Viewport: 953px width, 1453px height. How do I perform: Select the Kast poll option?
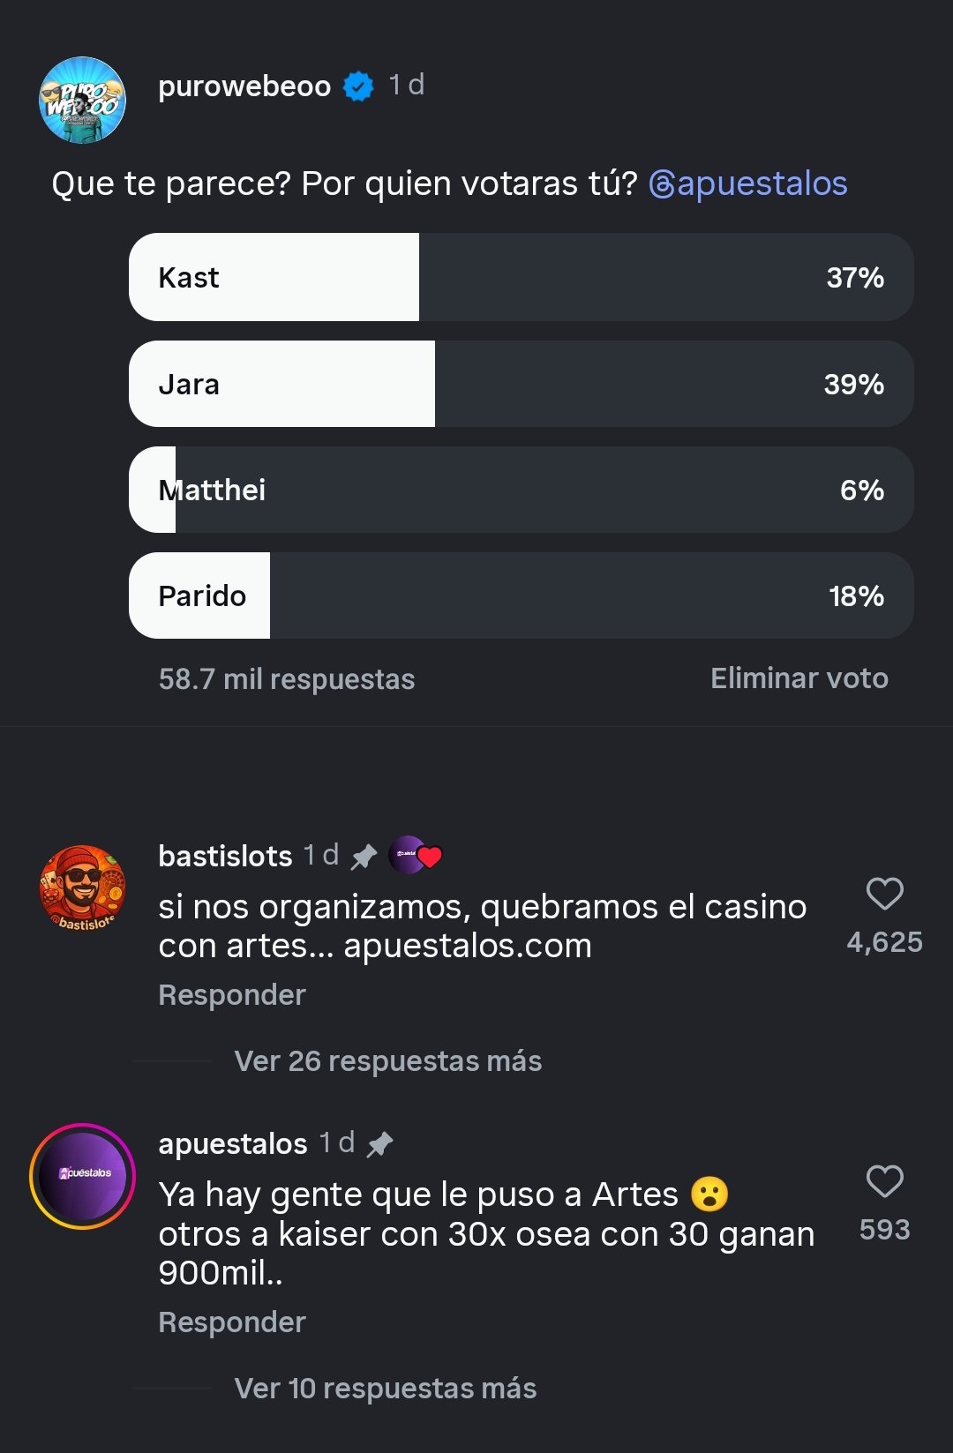(521, 277)
